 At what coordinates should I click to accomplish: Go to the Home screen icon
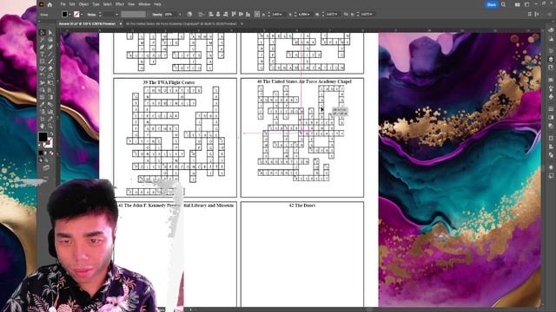(50, 4)
